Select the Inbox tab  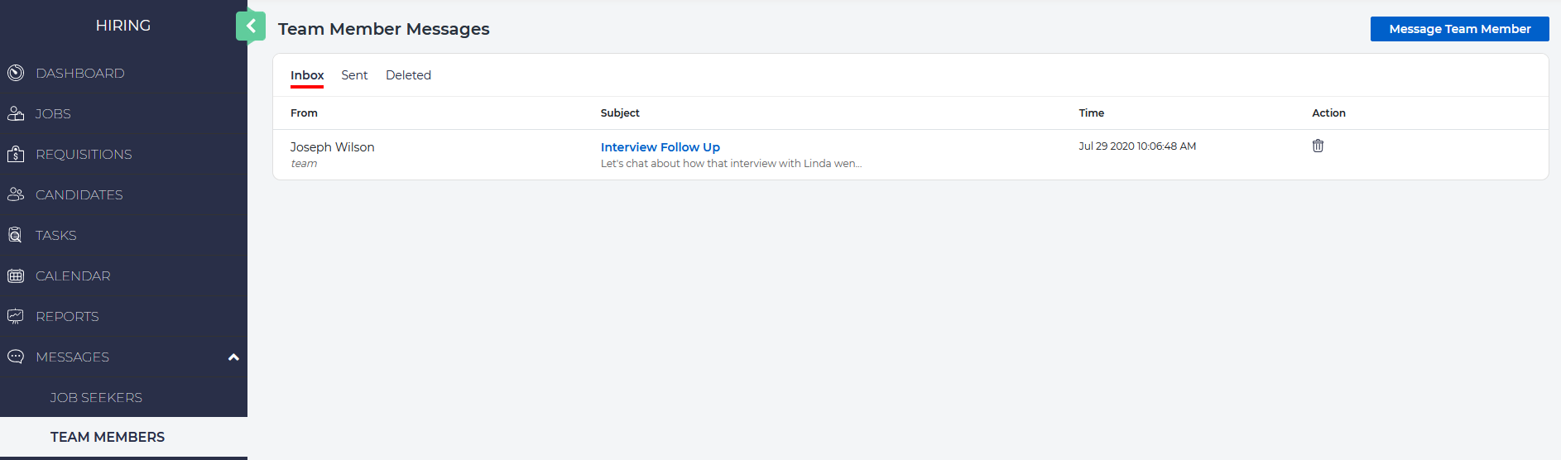click(307, 75)
